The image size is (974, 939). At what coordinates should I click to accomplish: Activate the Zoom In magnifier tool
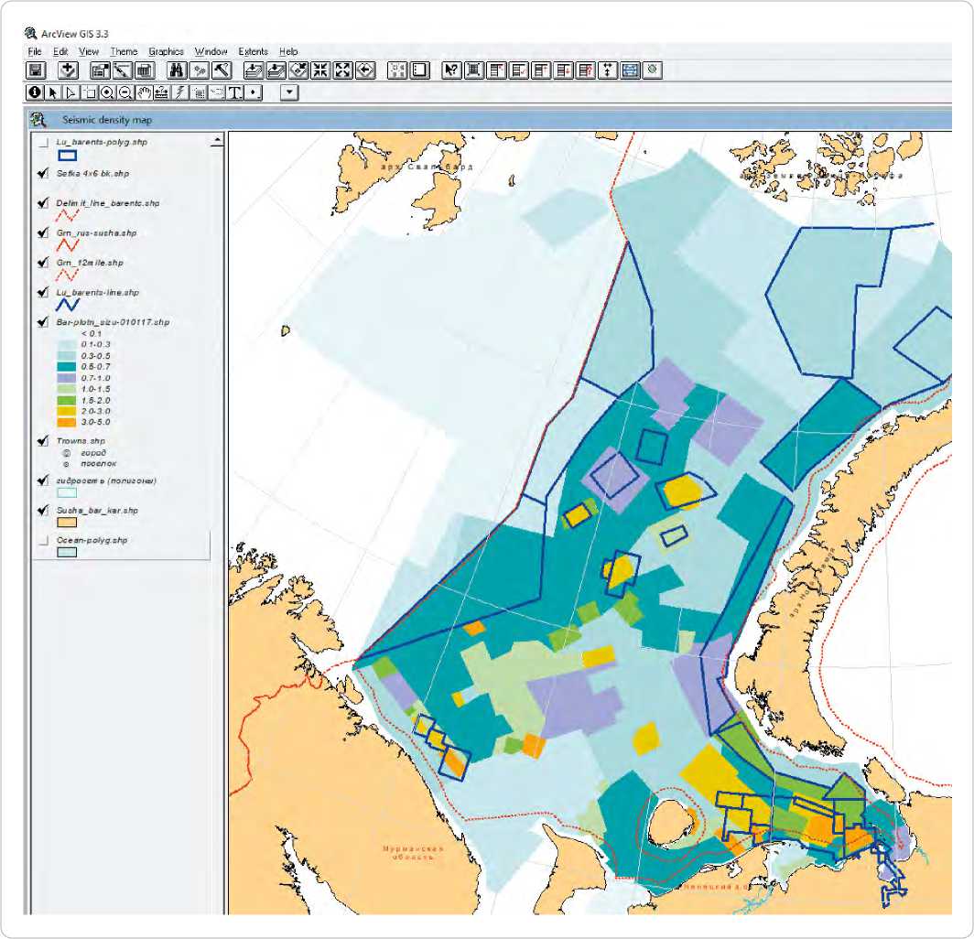coord(107,92)
